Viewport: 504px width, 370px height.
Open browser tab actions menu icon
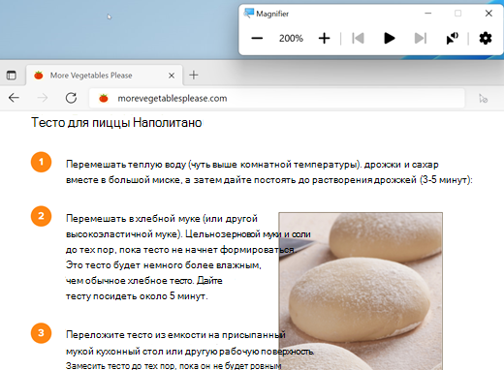[11, 76]
